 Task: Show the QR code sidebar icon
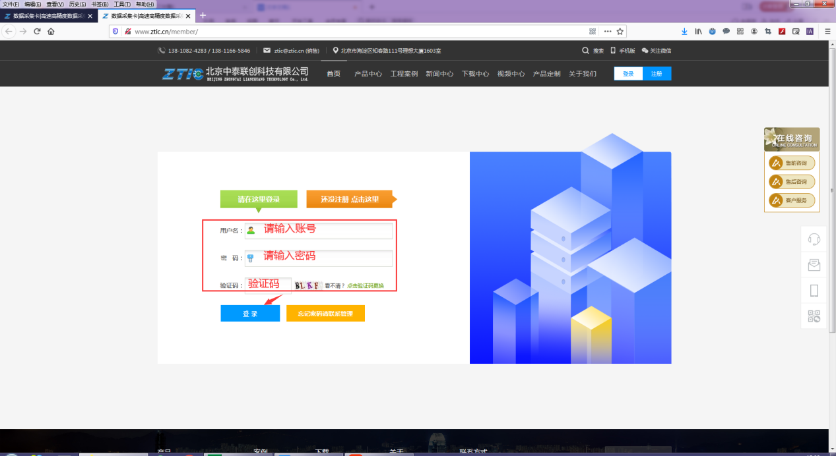pyautogui.click(x=814, y=316)
